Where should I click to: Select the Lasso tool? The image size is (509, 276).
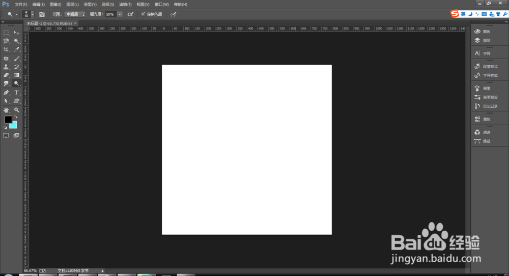pos(6,41)
